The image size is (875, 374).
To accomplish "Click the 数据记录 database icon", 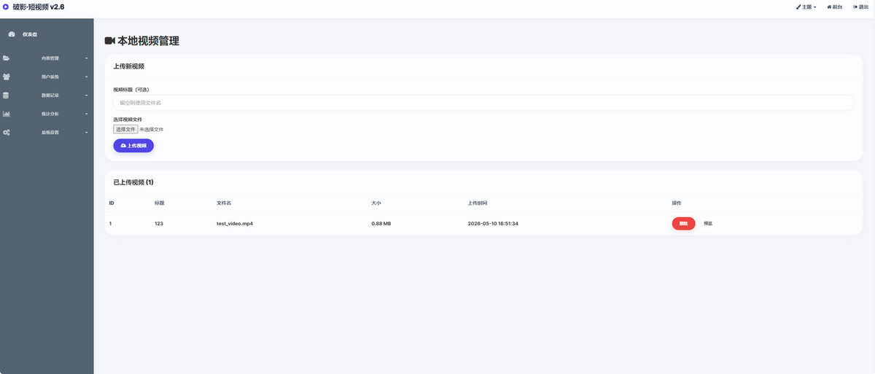I will click(x=7, y=95).
